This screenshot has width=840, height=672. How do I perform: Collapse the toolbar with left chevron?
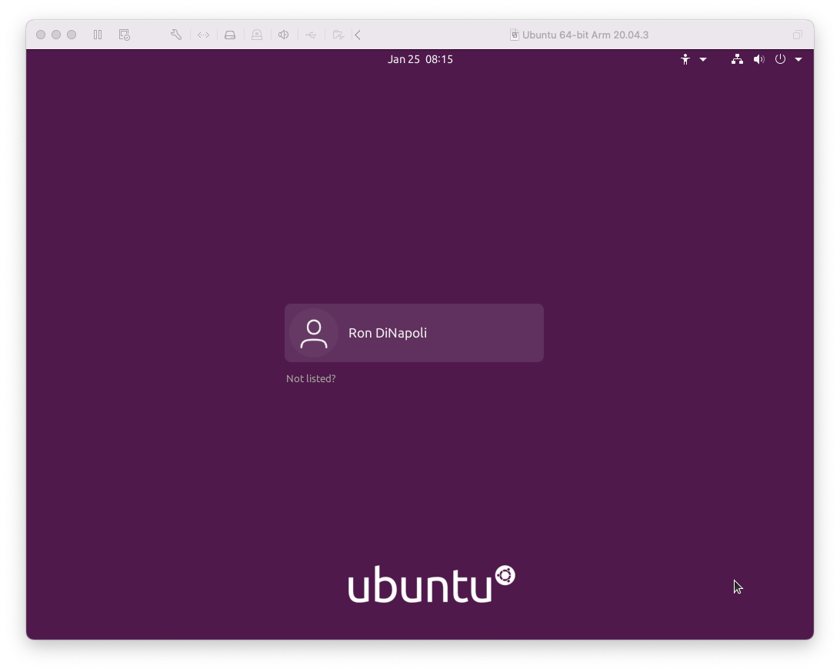coord(358,35)
